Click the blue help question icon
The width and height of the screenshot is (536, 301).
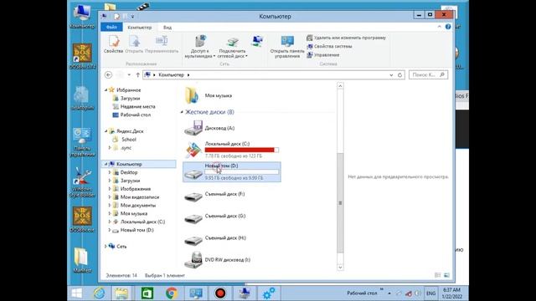point(448,27)
